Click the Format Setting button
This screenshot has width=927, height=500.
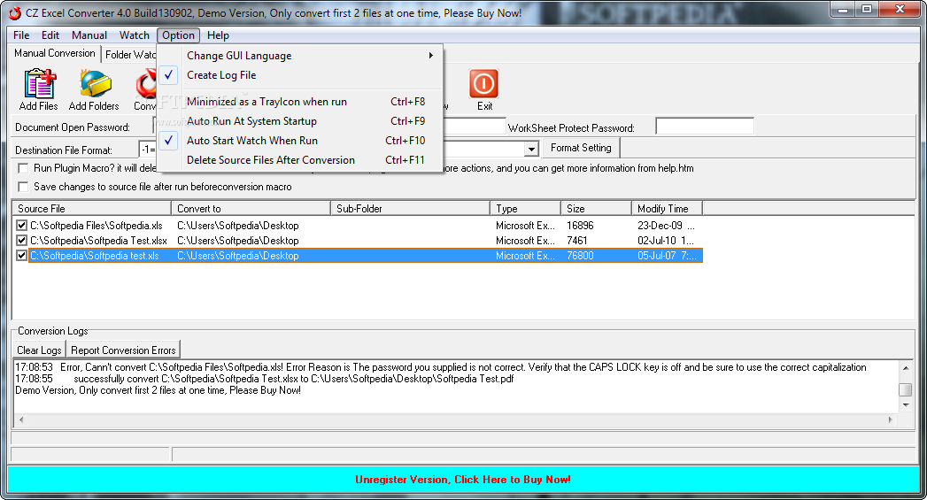coord(581,148)
